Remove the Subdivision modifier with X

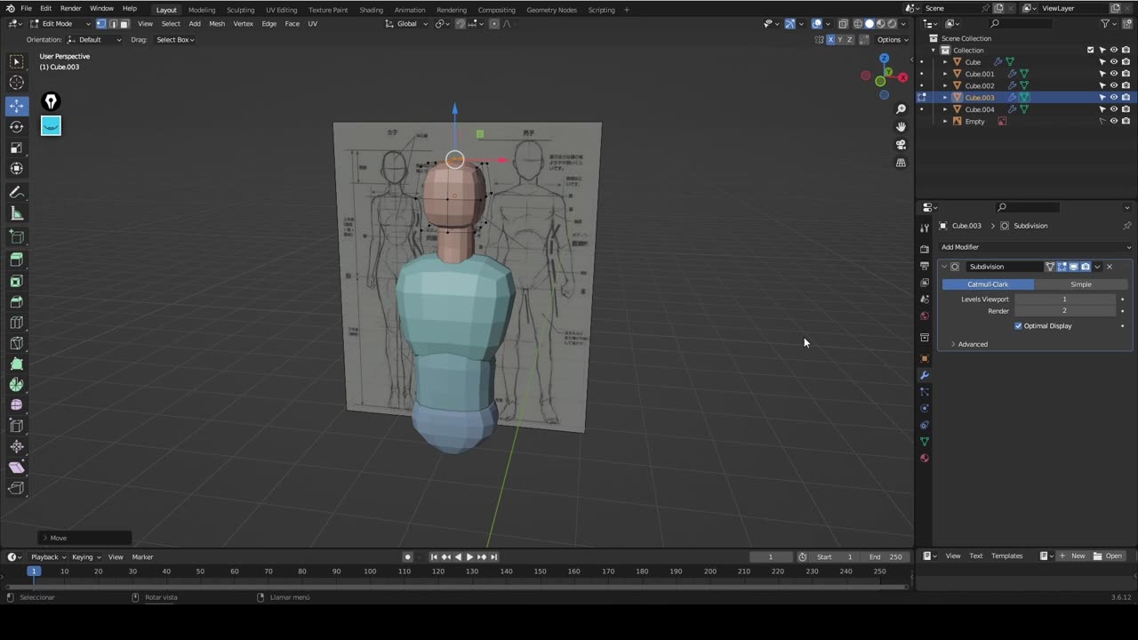click(1110, 267)
